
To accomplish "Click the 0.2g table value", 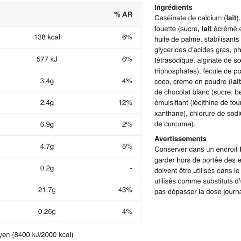I will click(x=47, y=168).
